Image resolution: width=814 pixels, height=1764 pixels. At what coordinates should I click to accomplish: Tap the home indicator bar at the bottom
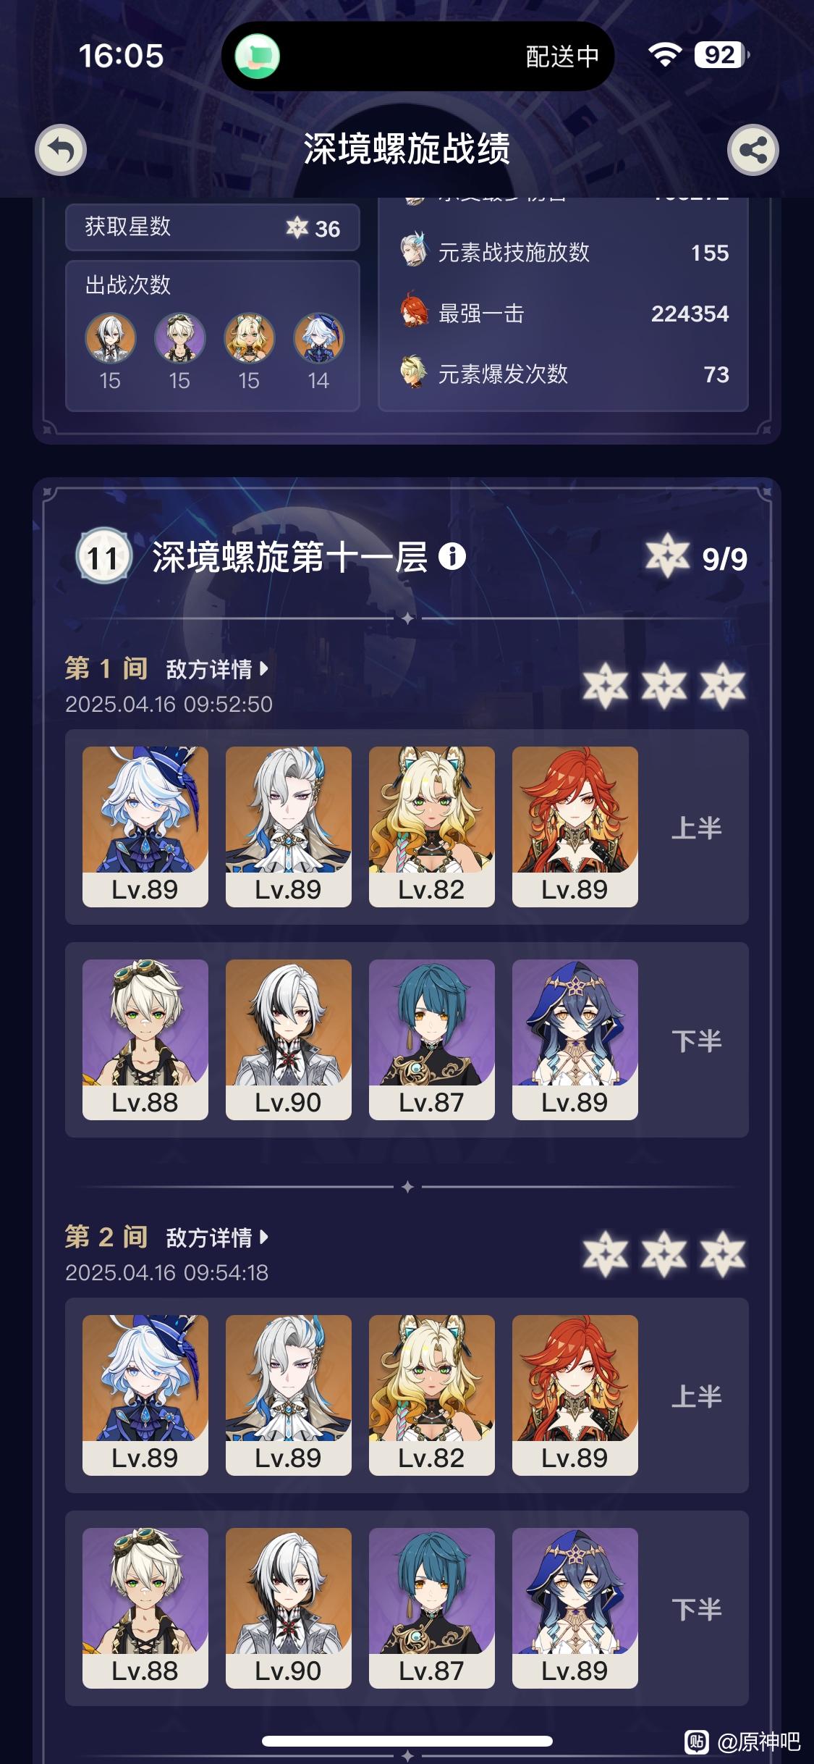(x=407, y=1742)
